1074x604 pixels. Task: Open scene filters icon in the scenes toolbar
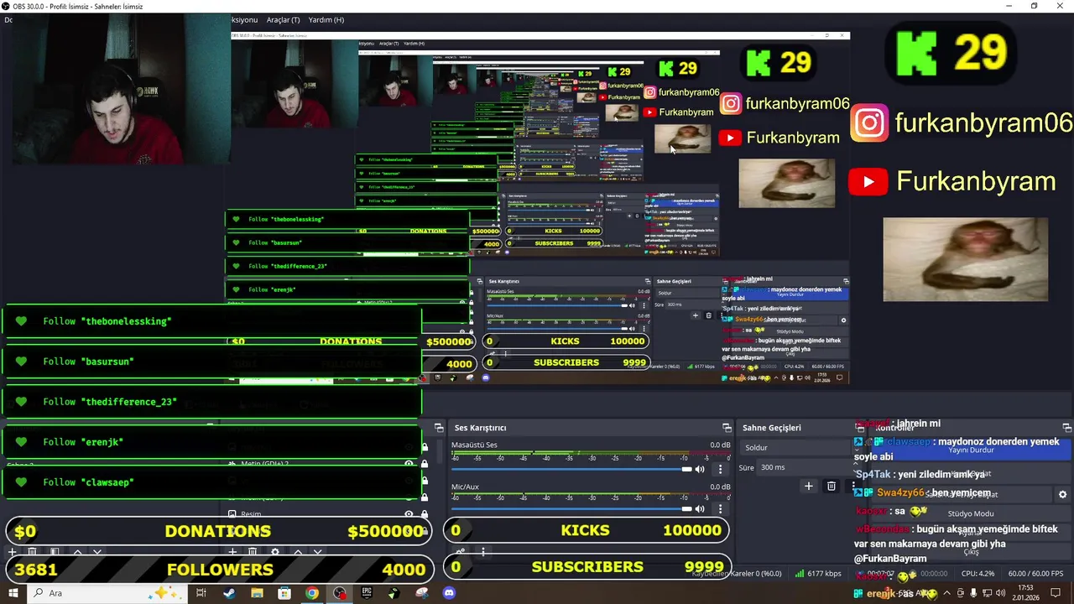55,552
